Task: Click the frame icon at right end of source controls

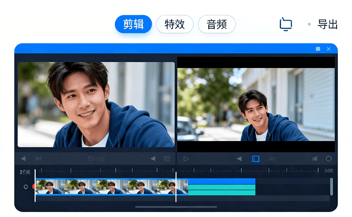Action: coord(167,159)
